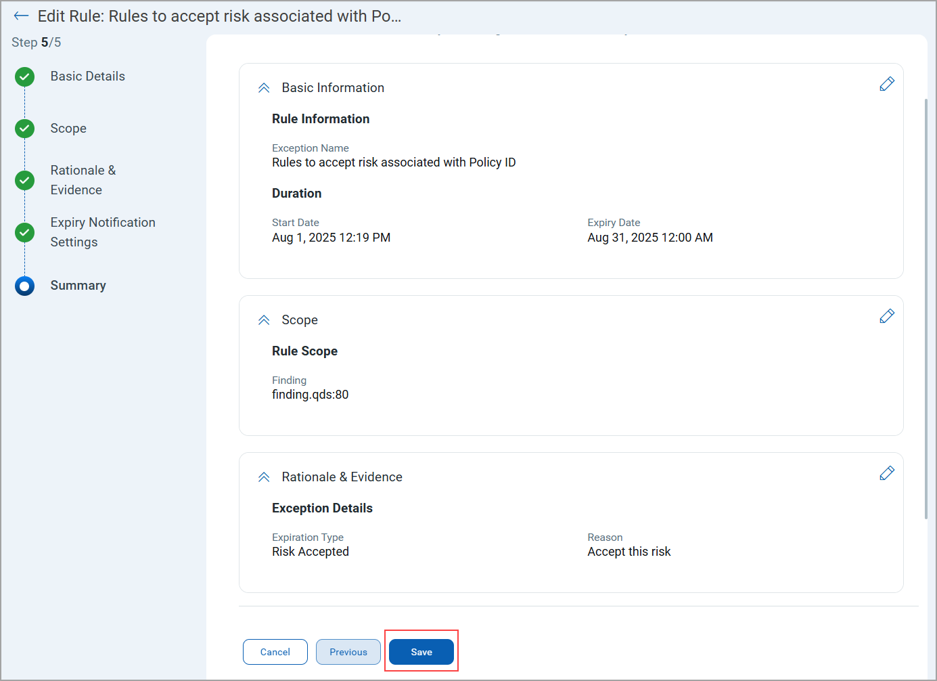Edit Basic Information with the pencil icon
The image size is (937, 681).
click(x=886, y=84)
